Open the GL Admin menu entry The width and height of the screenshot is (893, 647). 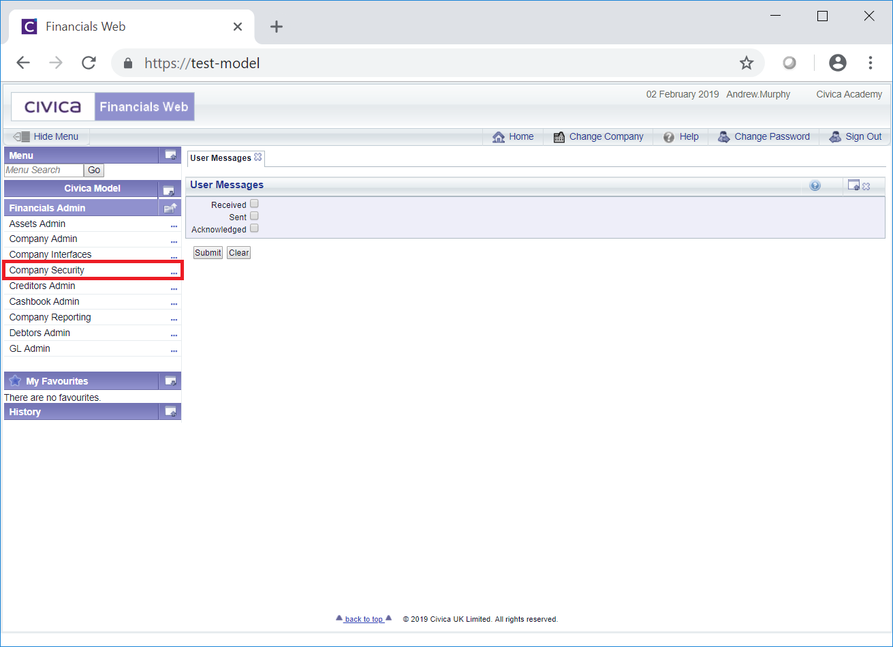coord(30,348)
